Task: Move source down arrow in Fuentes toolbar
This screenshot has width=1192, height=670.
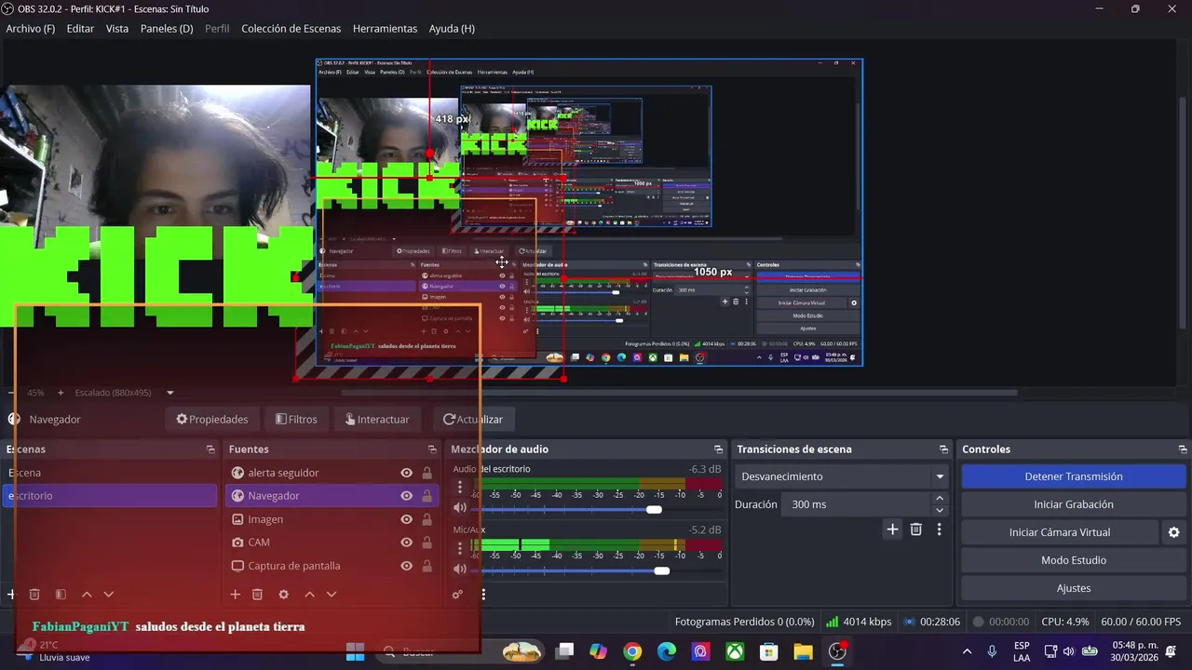Action: click(x=332, y=594)
